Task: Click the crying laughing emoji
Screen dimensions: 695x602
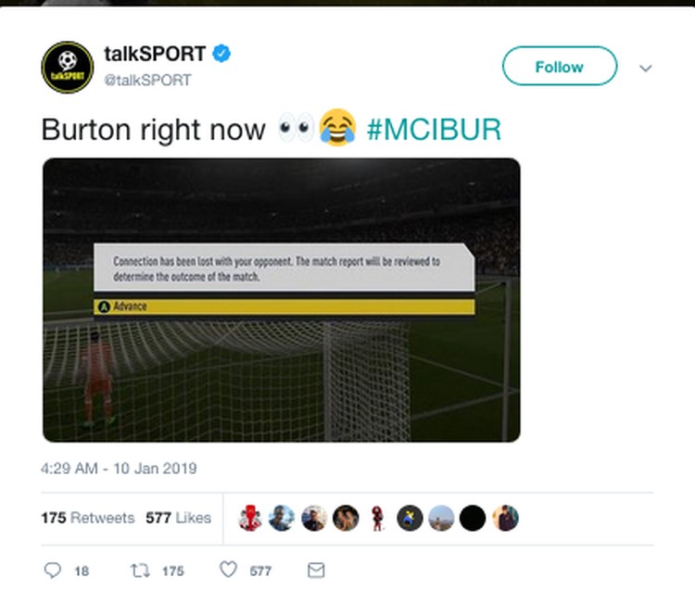Action: pyautogui.click(x=337, y=128)
